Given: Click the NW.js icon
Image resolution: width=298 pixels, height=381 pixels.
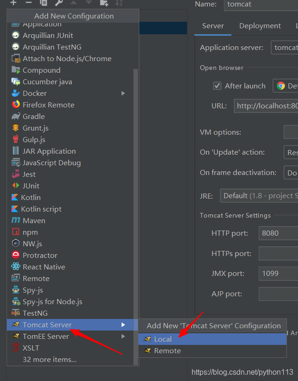Looking at the screenshot, I should point(16,244).
